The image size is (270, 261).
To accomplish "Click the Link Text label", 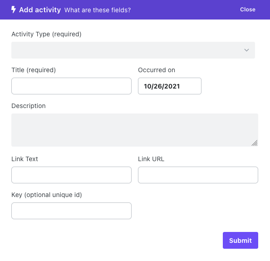I will [x=25, y=159].
